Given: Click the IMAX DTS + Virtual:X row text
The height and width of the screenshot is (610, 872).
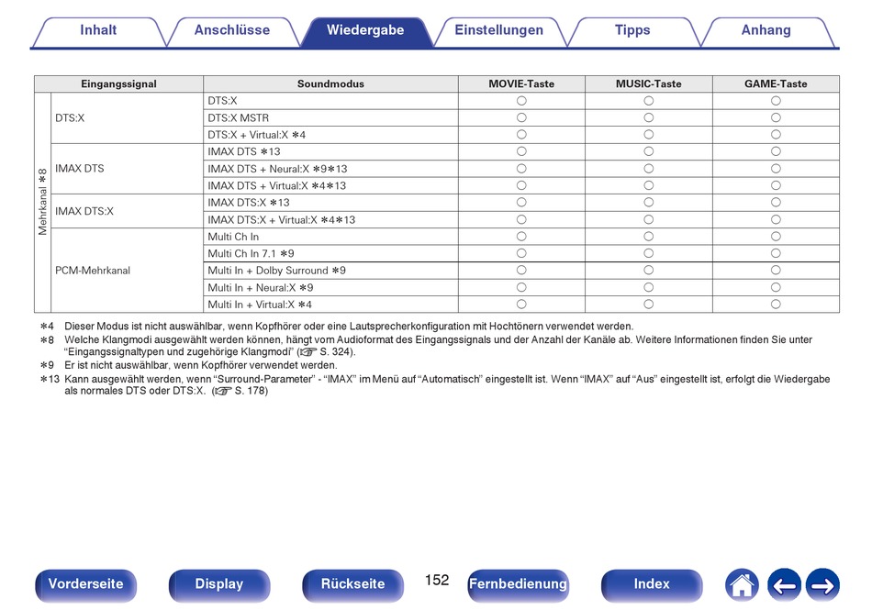Looking at the screenshot, I should [x=277, y=185].
